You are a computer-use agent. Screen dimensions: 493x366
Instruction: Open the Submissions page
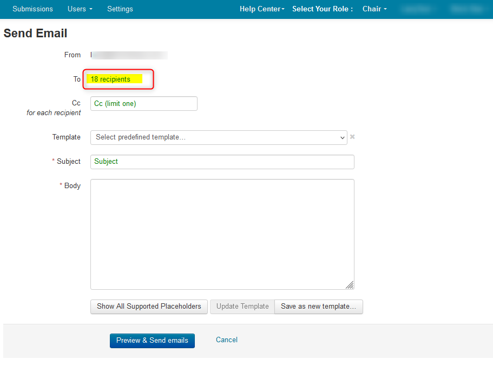32,9
